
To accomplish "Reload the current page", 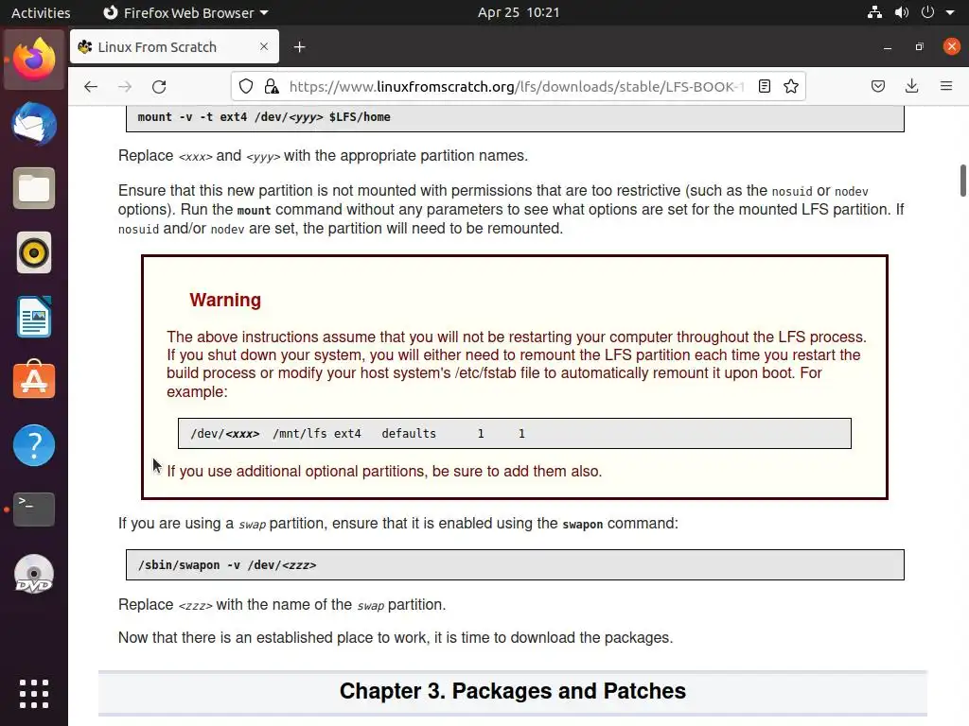I will [x=159, y=86].
